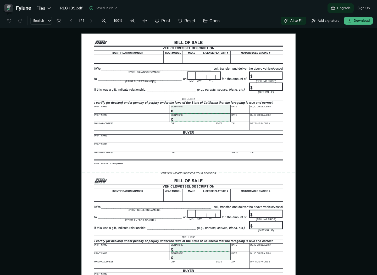Click the Open file button
This screenshot has width=377, height=275.
pos(212,21)
